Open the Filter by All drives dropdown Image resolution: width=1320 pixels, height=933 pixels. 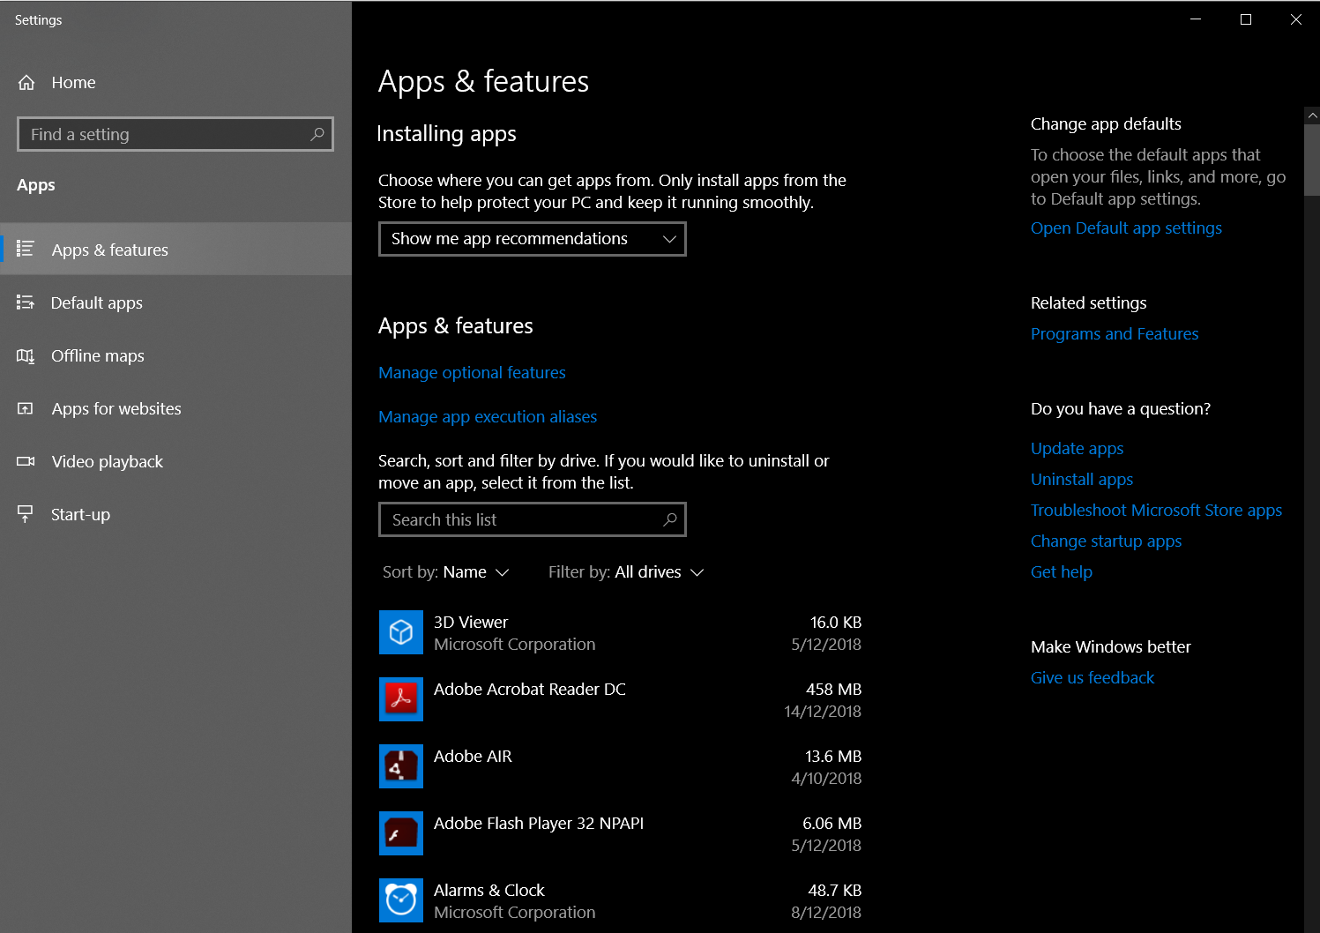pos(626,572)
